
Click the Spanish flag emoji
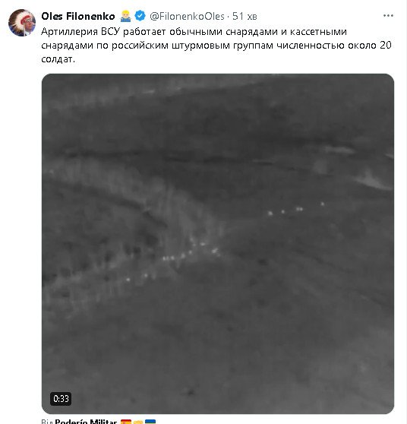coord(125,421)
